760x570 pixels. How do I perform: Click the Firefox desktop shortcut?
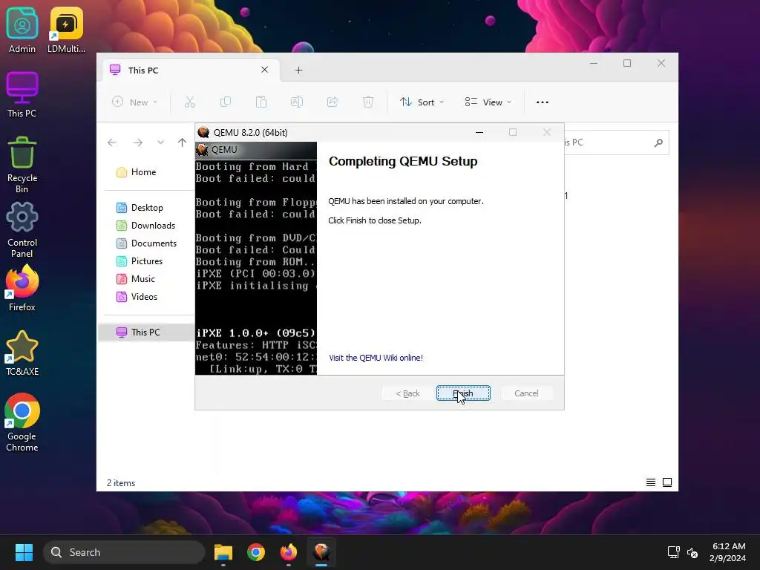point(22,289)
